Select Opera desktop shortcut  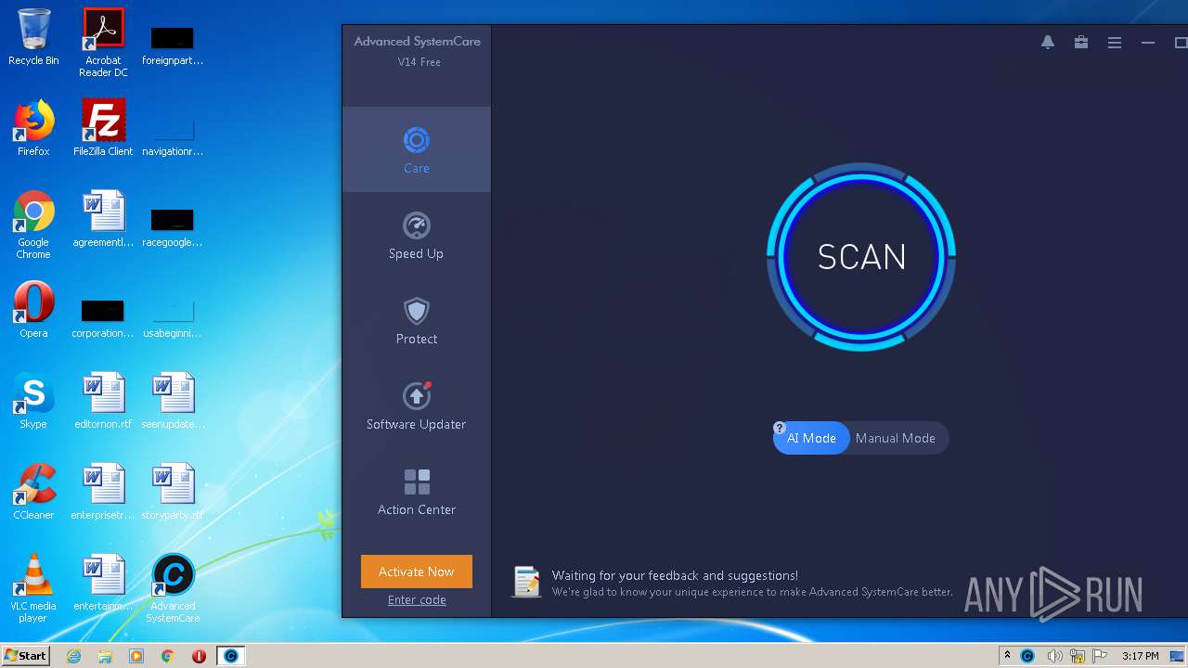click(33, 310)
